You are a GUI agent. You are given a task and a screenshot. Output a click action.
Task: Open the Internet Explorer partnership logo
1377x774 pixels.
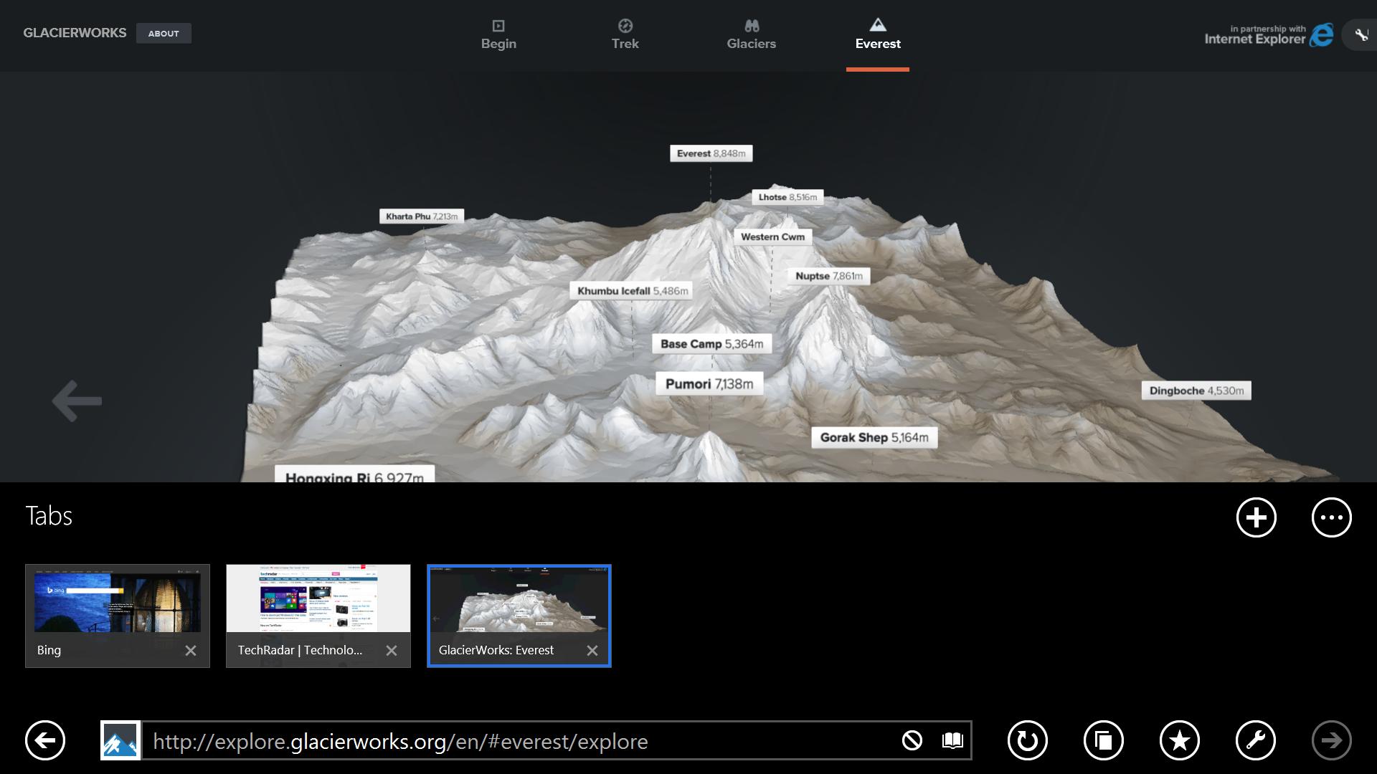[x=1269, y=35]
